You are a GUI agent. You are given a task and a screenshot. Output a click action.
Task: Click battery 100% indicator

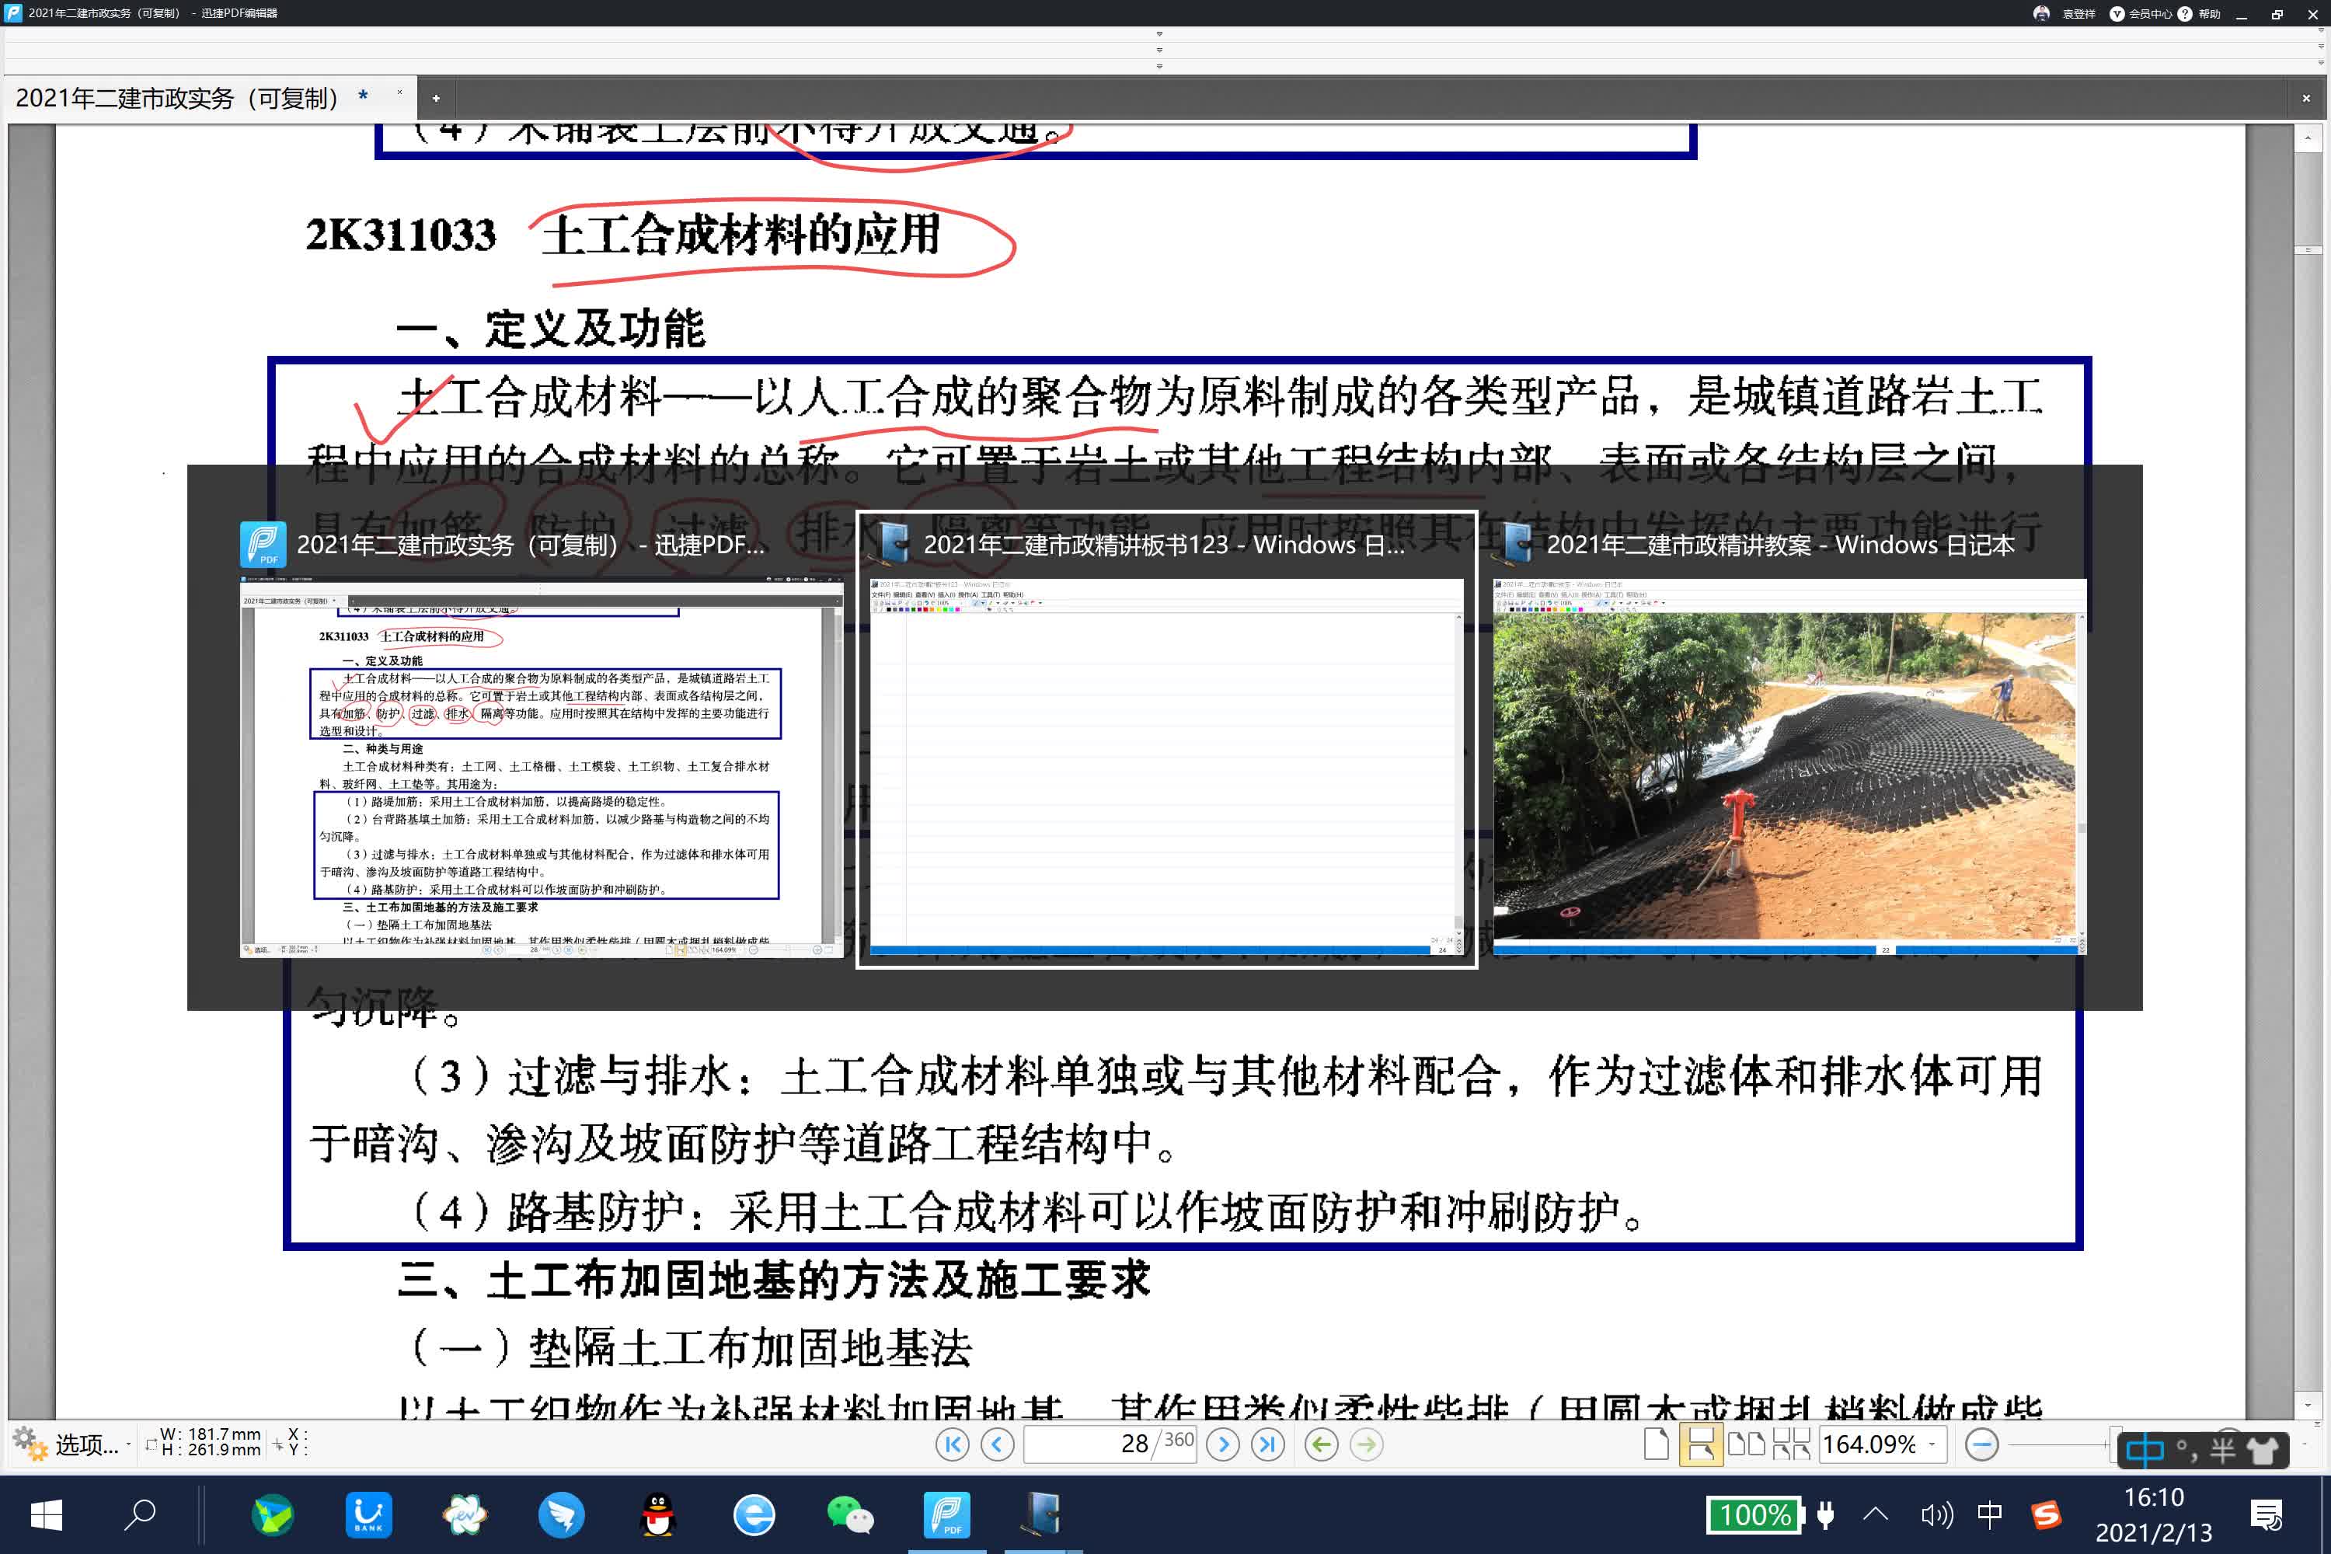pyautogui.click(x=1755, y=1514)
